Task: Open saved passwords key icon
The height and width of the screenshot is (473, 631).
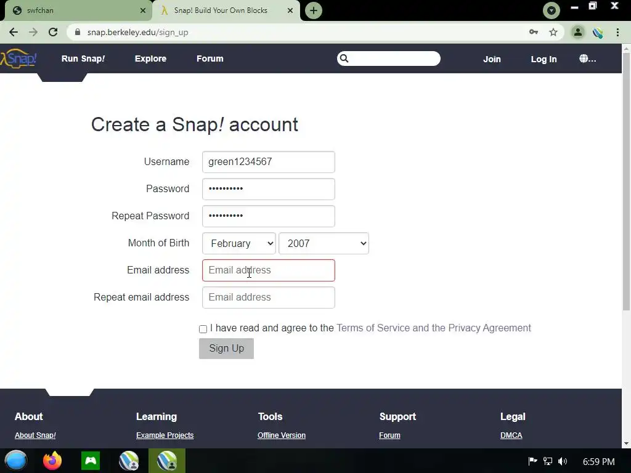Action: [534, 32]
